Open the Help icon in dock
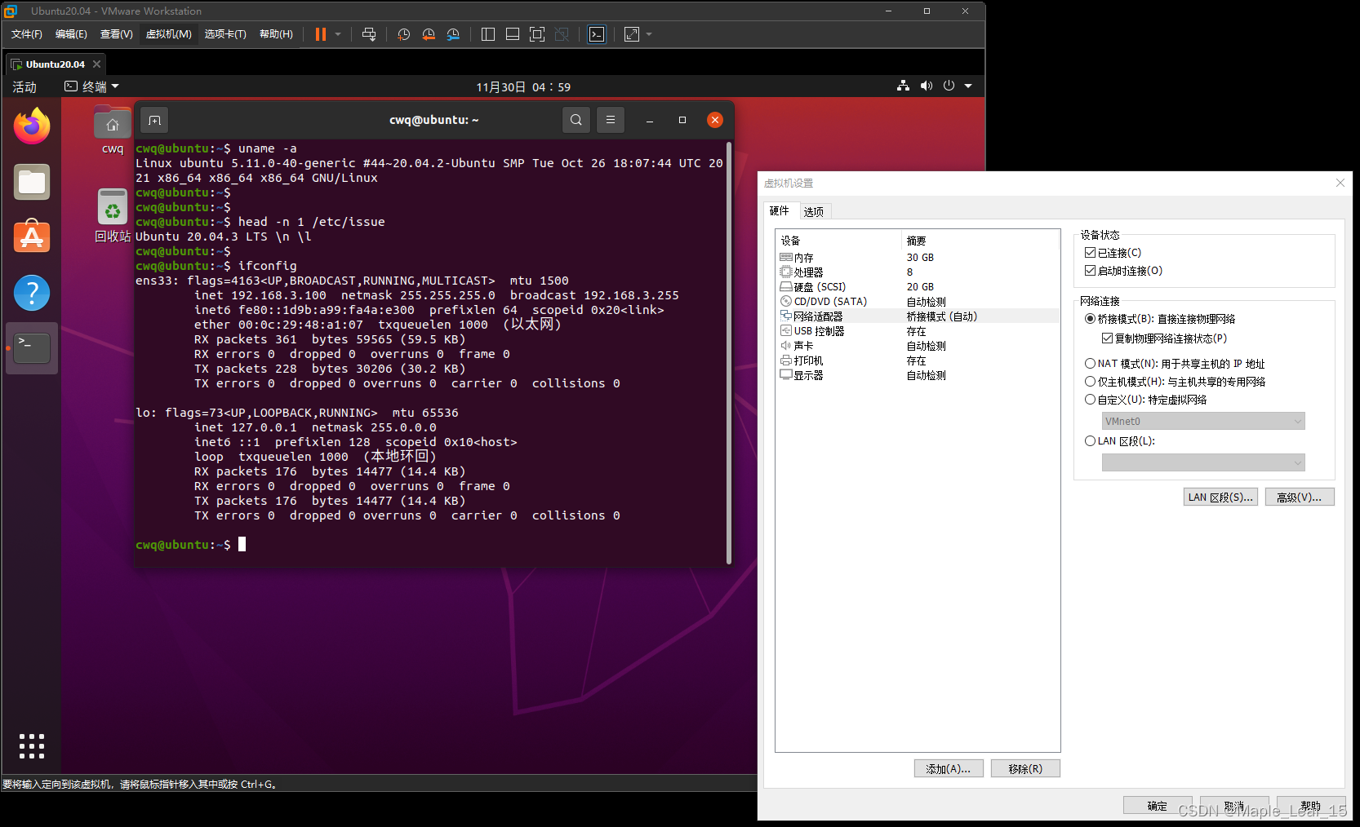Viewport: 1360px width, 827px height. pyautogui.click(x=32, y=293)
